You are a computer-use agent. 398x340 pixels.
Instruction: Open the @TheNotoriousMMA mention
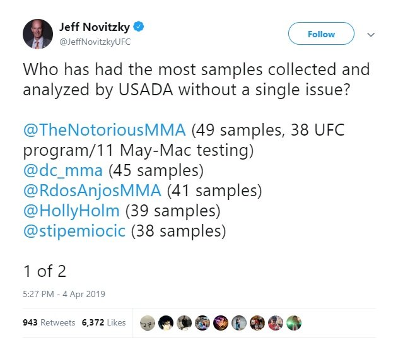(104, 131)
